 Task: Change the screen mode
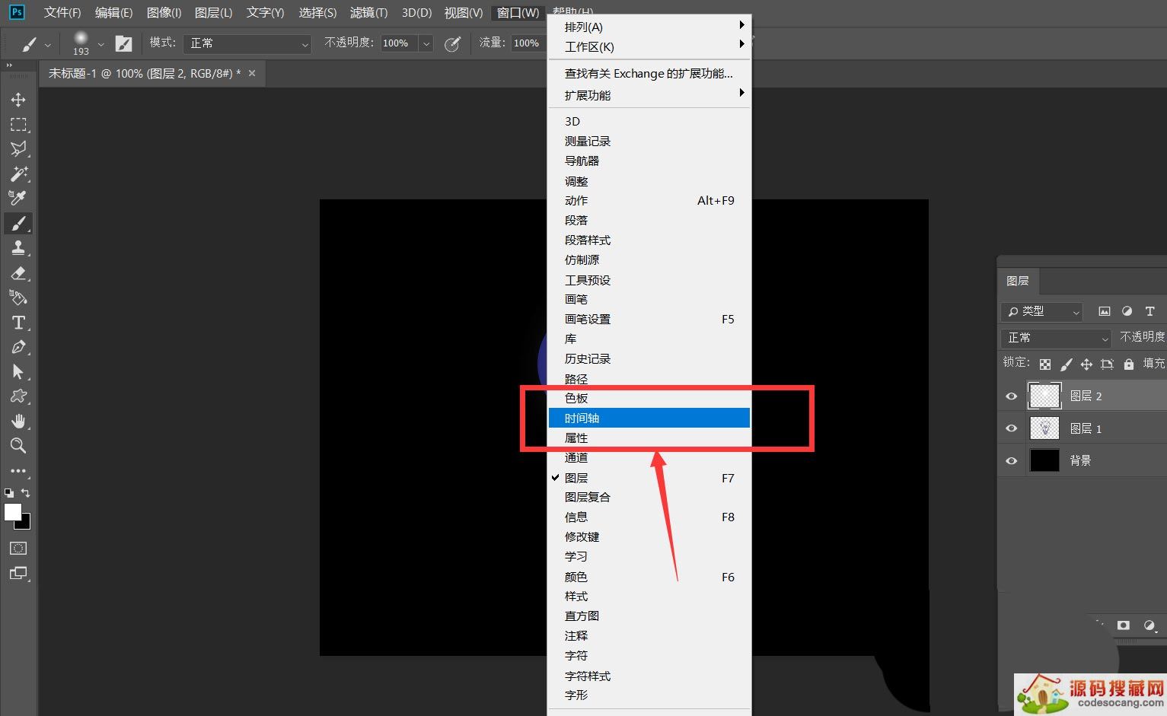click(x=18, y=573)
